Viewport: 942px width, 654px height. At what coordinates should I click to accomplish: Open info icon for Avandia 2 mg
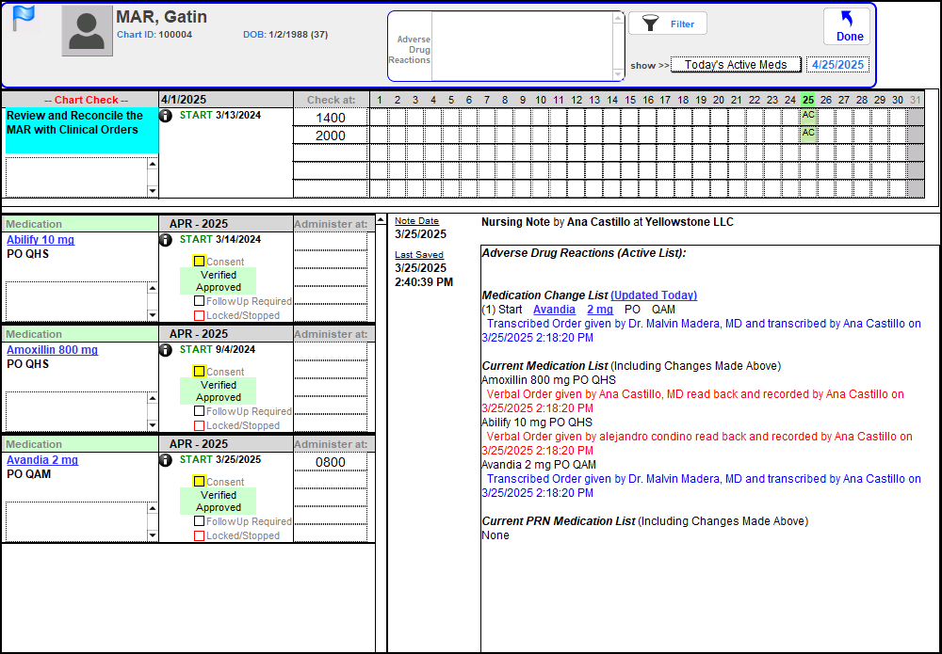pyautogui.click(x=166, y=460)
